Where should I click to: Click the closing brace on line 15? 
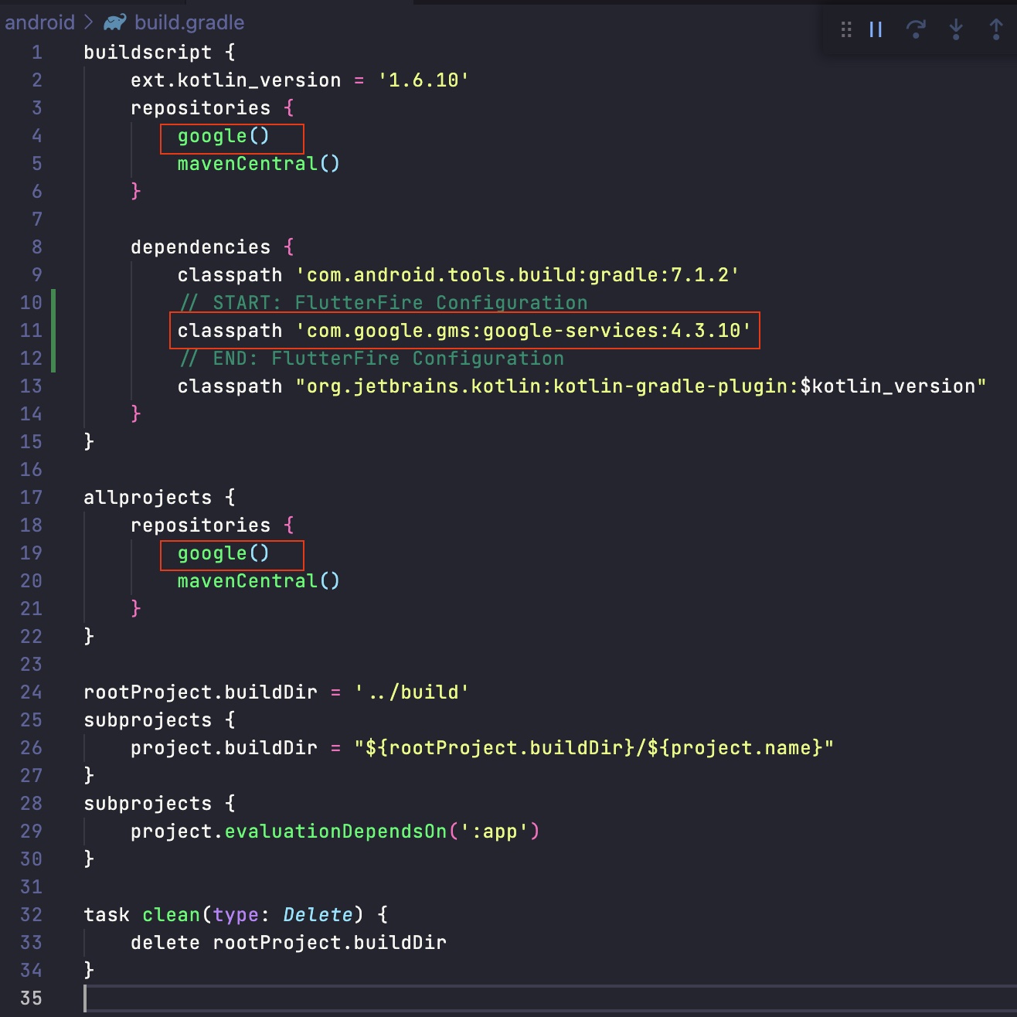click(89, 442)
